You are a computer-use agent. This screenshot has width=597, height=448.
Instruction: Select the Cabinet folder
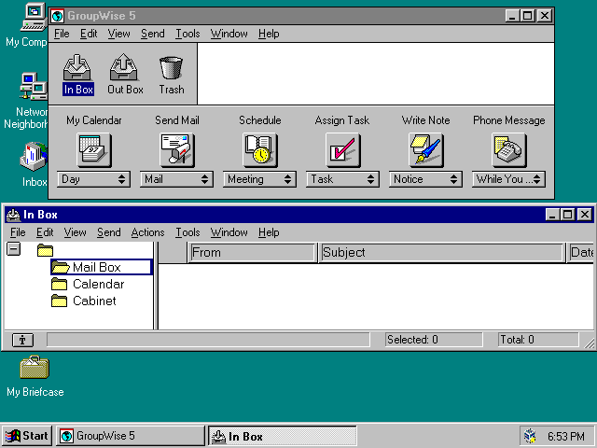[84, 301]
